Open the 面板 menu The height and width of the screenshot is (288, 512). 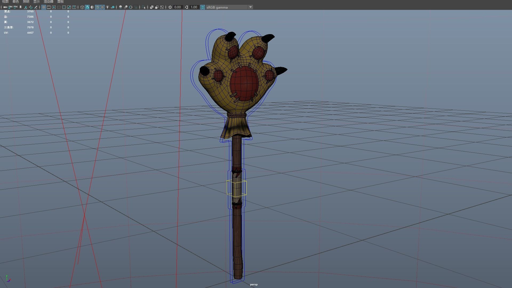[61, 2]
